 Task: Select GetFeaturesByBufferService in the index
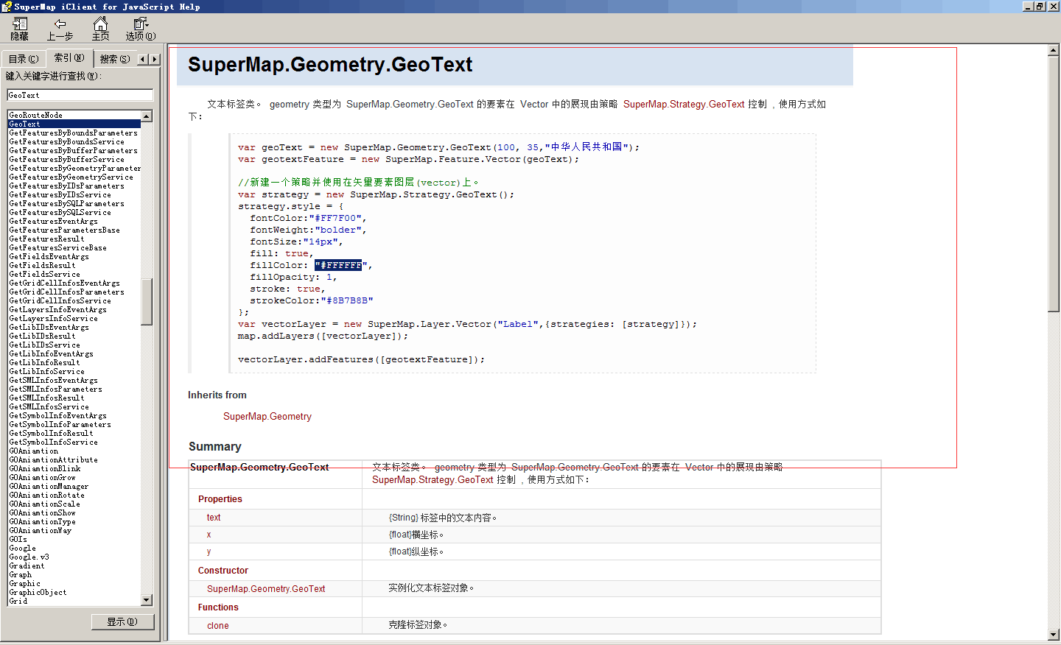point(66,159)
